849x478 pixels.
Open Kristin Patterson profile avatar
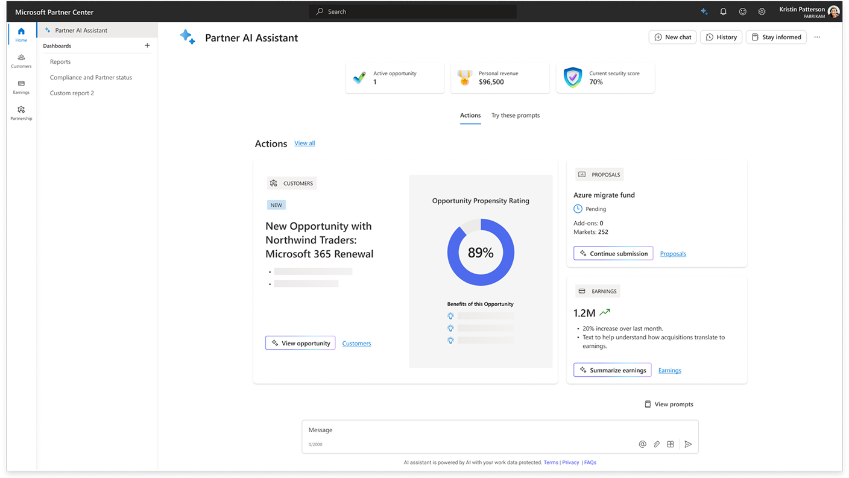coord(833,11)
